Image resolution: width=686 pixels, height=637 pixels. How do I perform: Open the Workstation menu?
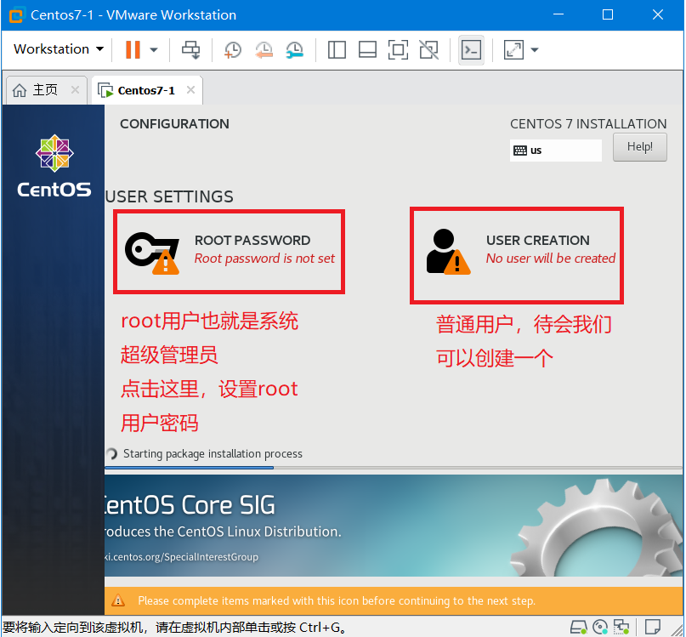coord(59,49)
